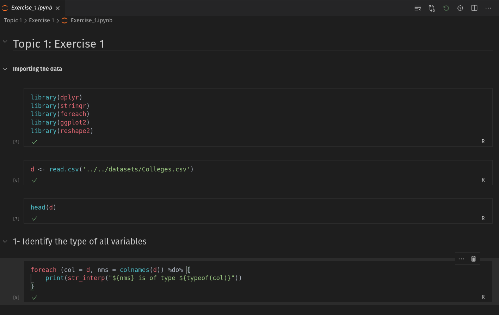Click 'Exercise 1' folder in the breadcrumb
499x315 pixels.
coord(42,20)
